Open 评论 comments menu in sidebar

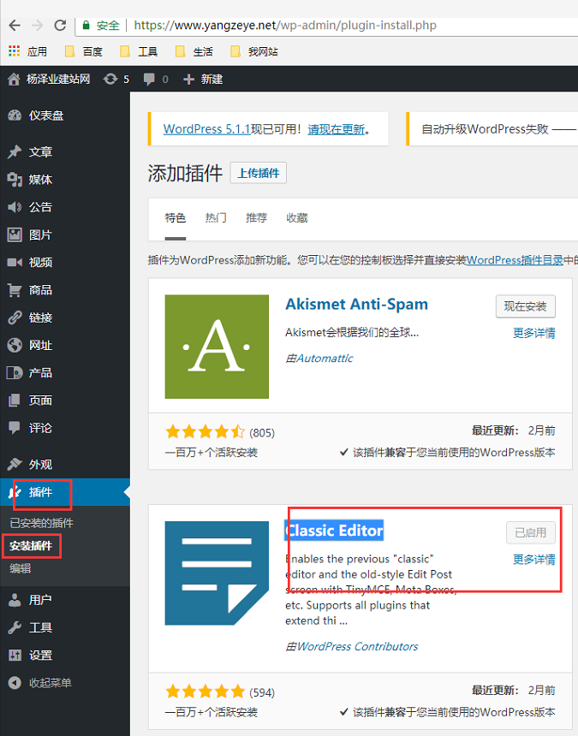coord(65,428)
